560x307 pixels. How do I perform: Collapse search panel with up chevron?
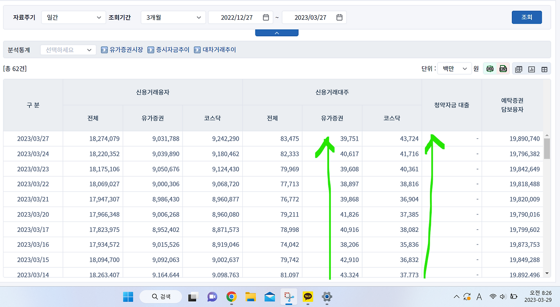point(276,33)
